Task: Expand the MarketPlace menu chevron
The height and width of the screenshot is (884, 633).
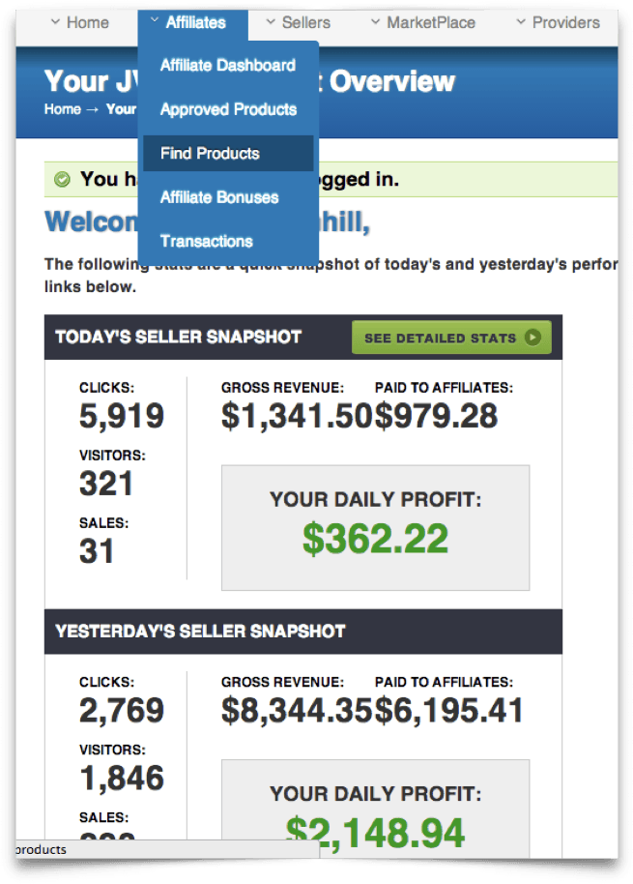Action: point(375,21)
